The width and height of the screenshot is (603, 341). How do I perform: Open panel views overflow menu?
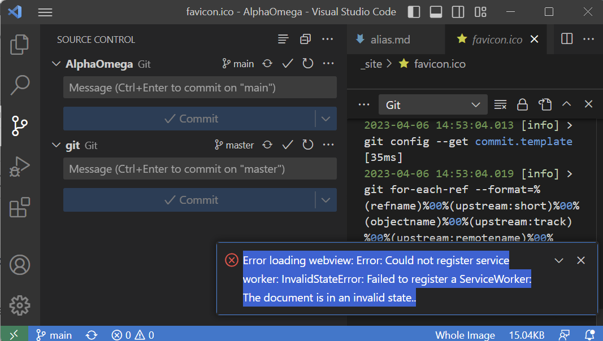(364, 104)
